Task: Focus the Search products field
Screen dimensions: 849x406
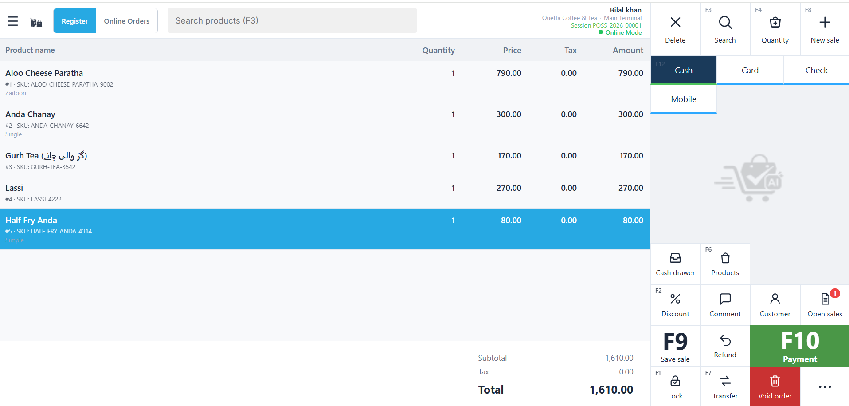Action: click(292, 20)
